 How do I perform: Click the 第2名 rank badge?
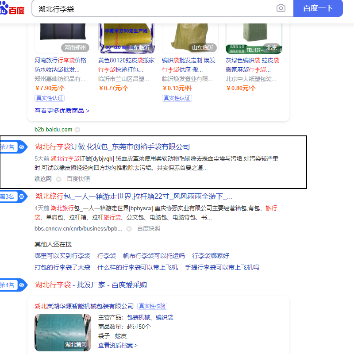tap(14, 147)
